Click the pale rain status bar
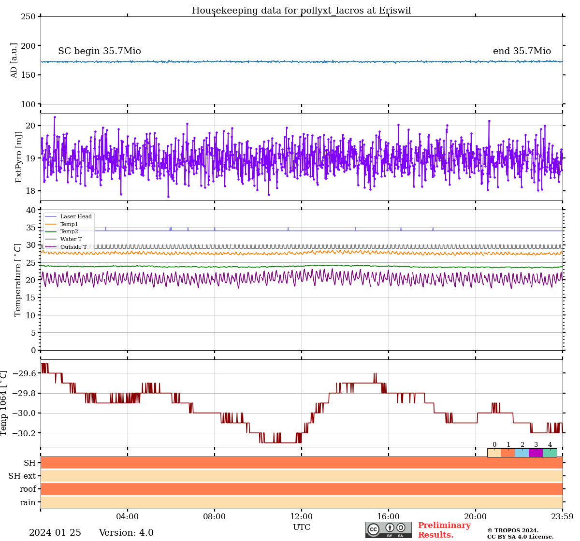Image resolution: width=580 pixels, height=541 pixels. tap(302, 502)
